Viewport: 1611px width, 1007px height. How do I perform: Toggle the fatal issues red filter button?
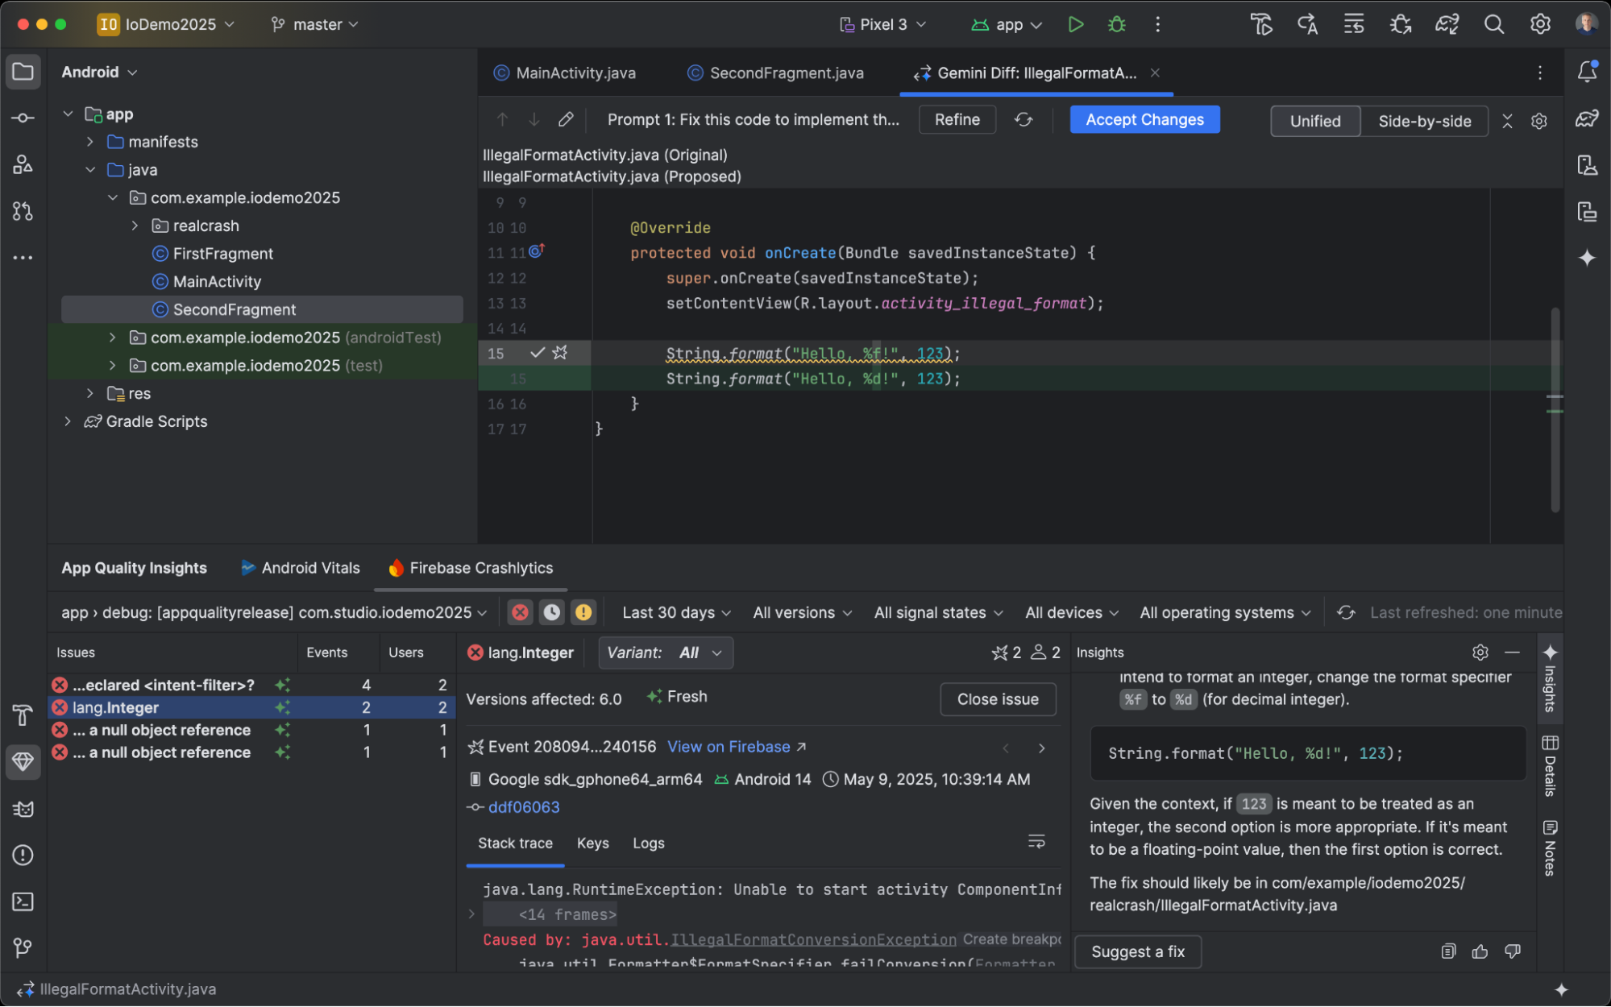(521, 612)
